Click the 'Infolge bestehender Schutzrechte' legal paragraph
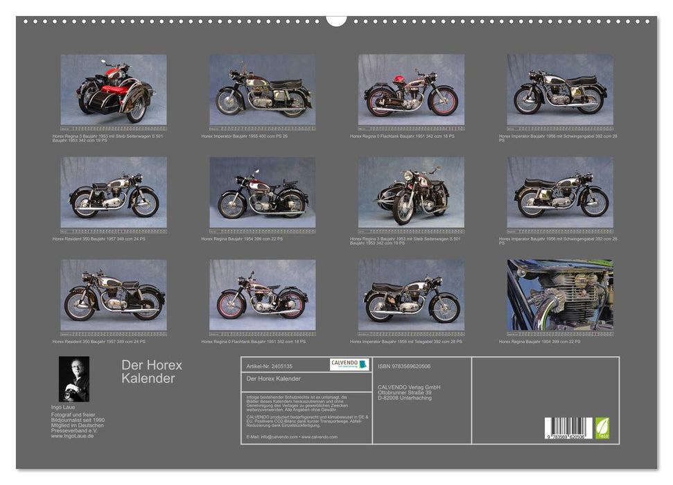This screenshot has height=485, width=673. pos(297,403)
